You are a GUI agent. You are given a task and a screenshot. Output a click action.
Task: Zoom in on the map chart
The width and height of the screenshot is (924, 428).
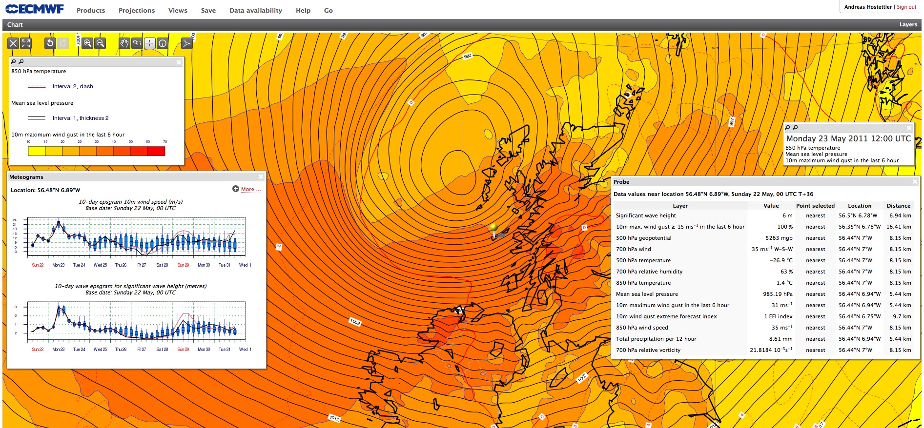point(87,43)
